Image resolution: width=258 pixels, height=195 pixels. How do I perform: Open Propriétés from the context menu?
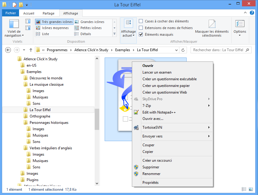172,183
